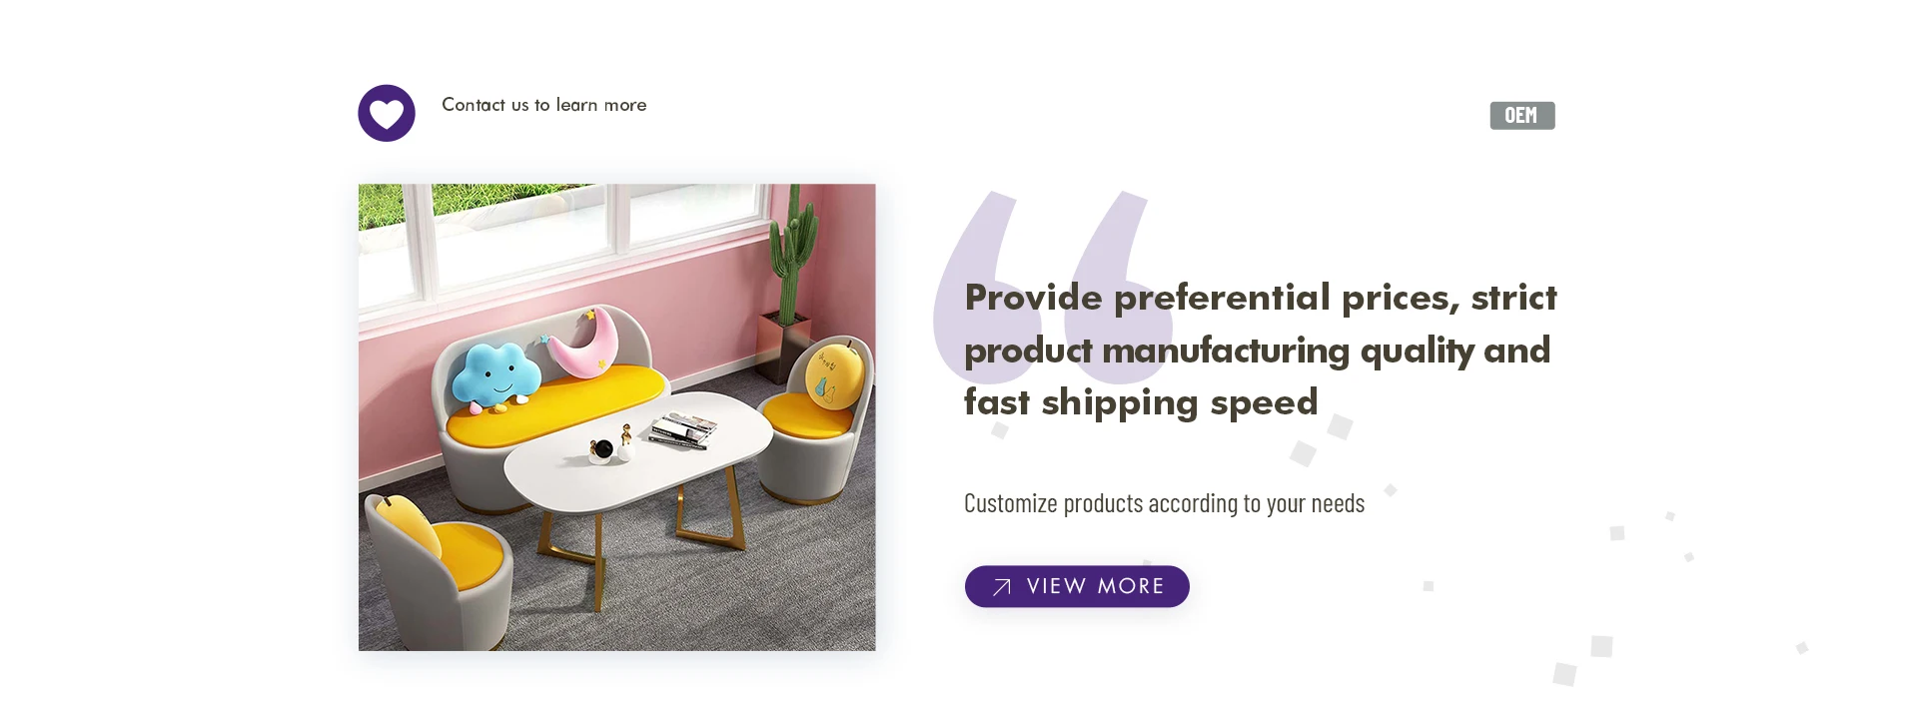This screenshot has width=1918, height=709.
Task: Open the "Contact us to learn more" link
Action: click(x=543, y=105)
